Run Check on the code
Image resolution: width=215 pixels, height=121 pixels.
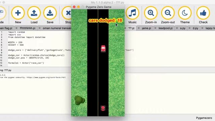203,15
